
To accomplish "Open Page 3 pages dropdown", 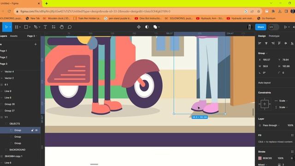I will (32, 36).
